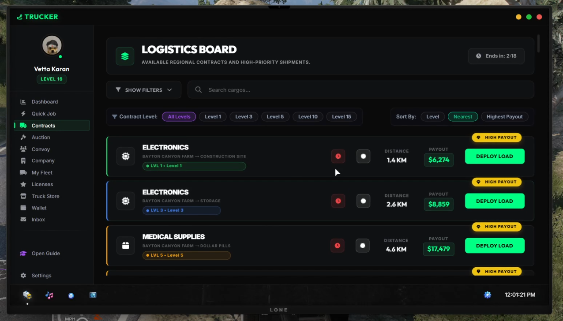Click the search magnifier icon
The image size is (563, 321).
pyautogui.click(x=199, y=90)
